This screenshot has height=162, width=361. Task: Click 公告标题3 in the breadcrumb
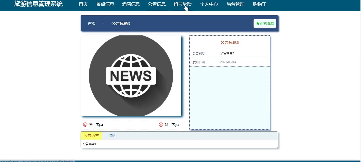[x=121, y=24]
